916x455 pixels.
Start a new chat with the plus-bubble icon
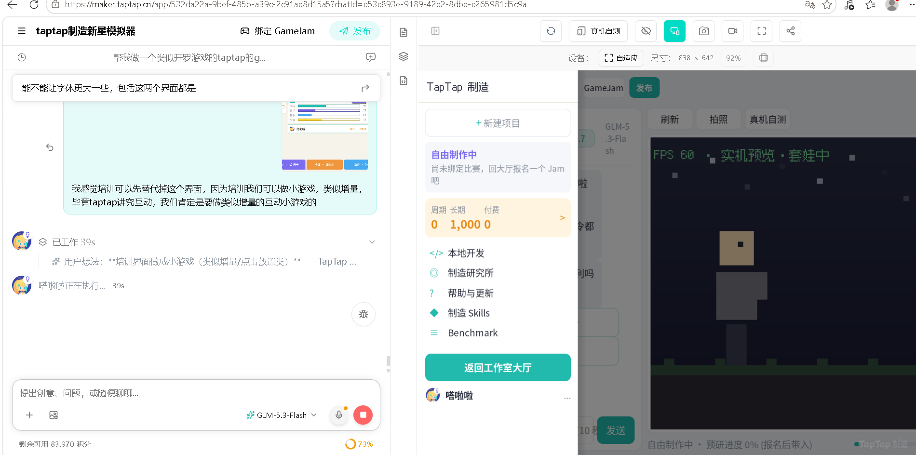click(x=371, y=57)
